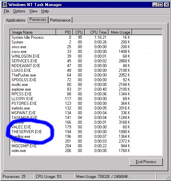Open the Help menu
This screenshot has height=181, width=171.
[45, 11]
